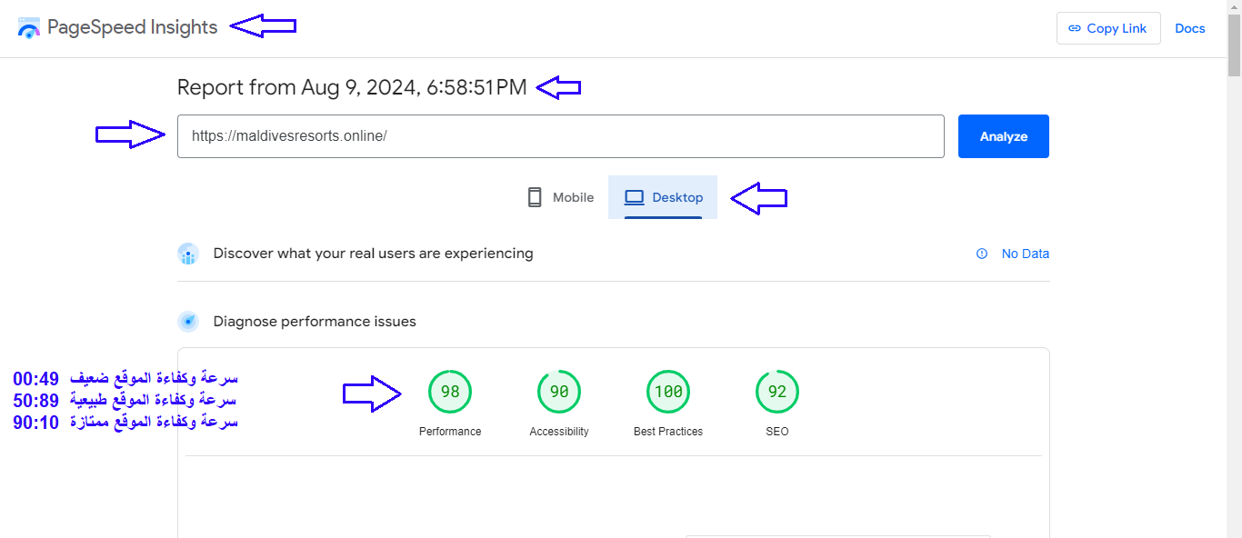Open the Accessibility score gauge showing 90
The height and width of the screenshot is (538, 1242).
(559, 393)
